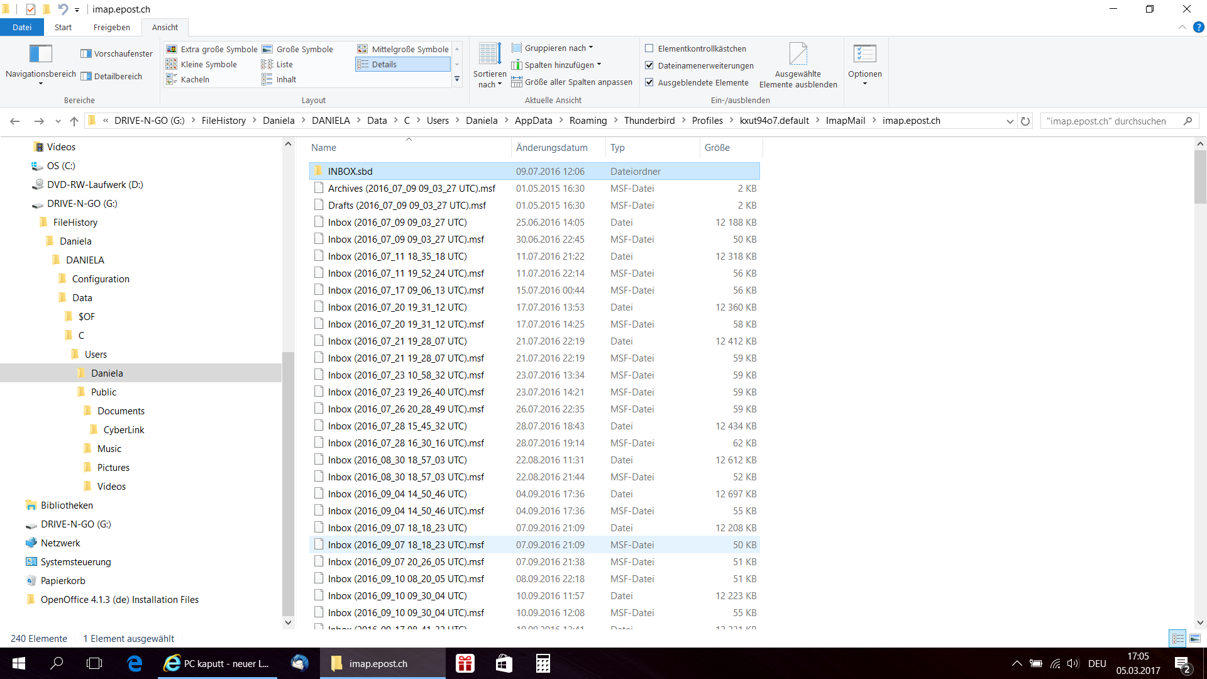Open the Optionen icon in ribbon
This screenshot has width=1207, height=679.
865,53
